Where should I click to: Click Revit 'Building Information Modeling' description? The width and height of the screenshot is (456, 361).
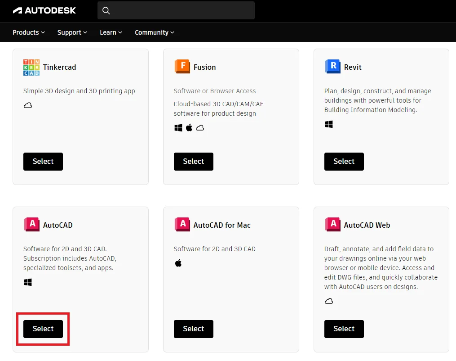coord(378,100)
